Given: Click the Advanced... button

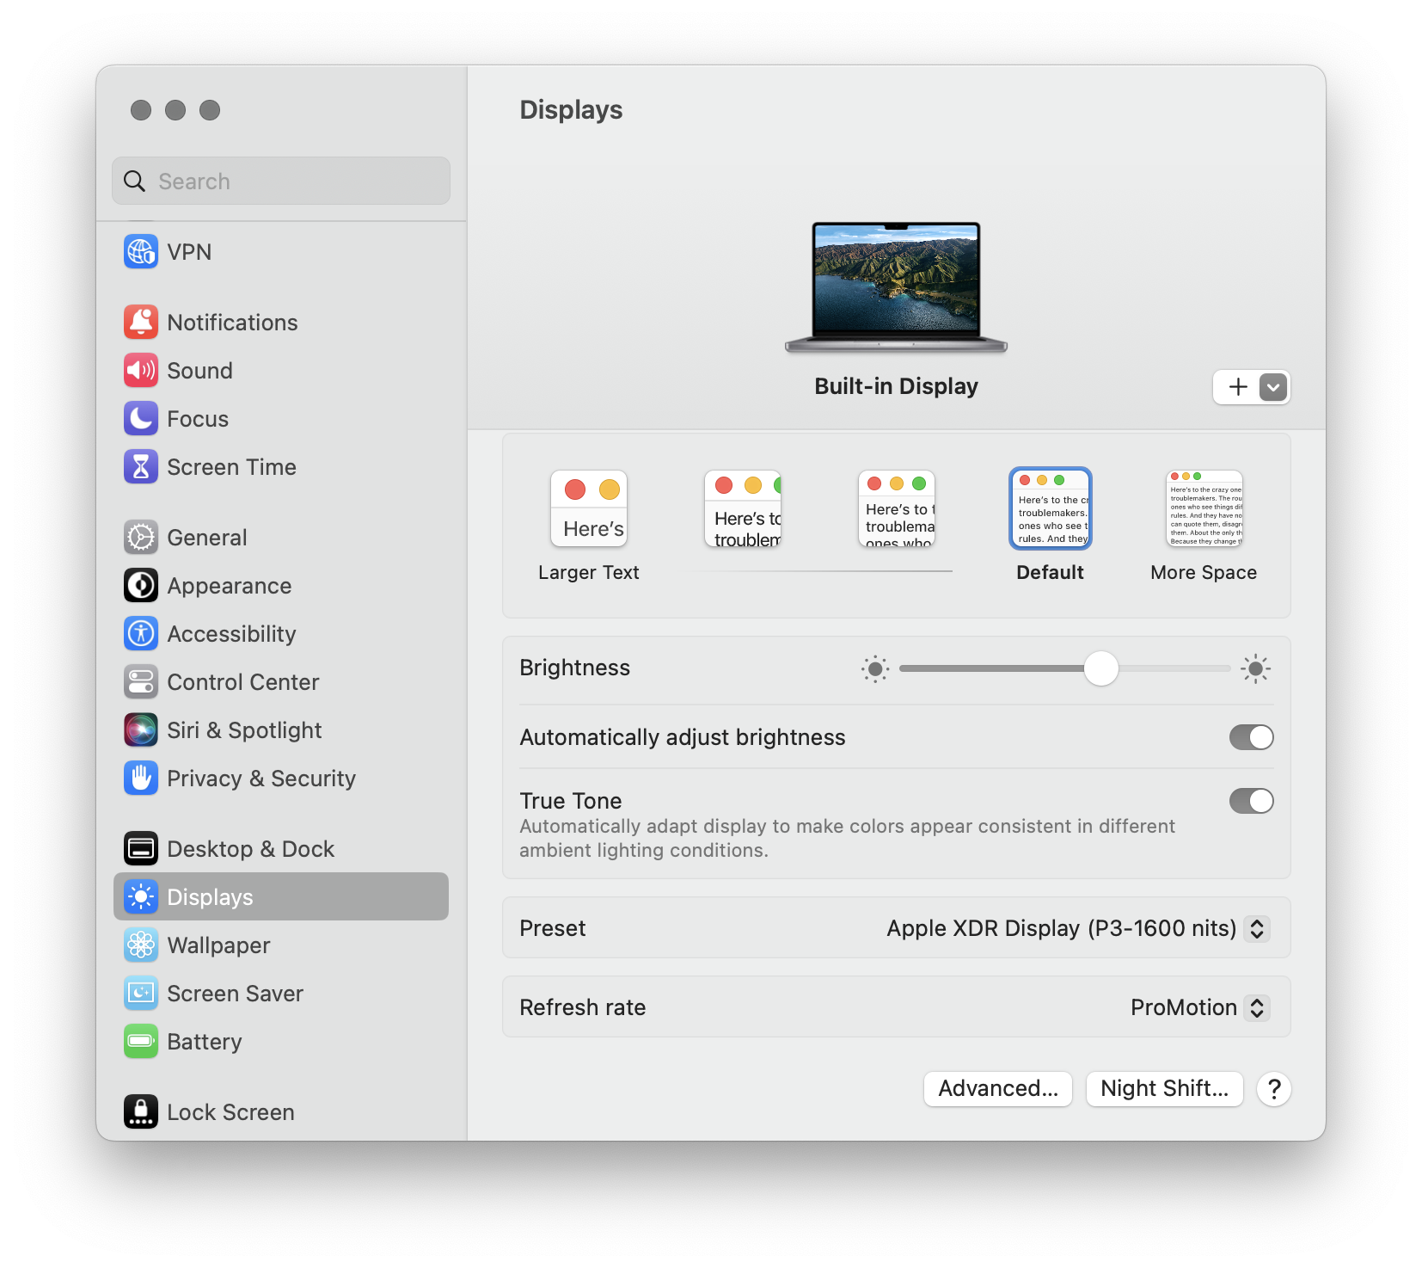Looking at the screenshot, I should point(997,1089).
